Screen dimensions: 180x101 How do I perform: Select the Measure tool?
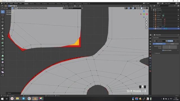[3, 36]
